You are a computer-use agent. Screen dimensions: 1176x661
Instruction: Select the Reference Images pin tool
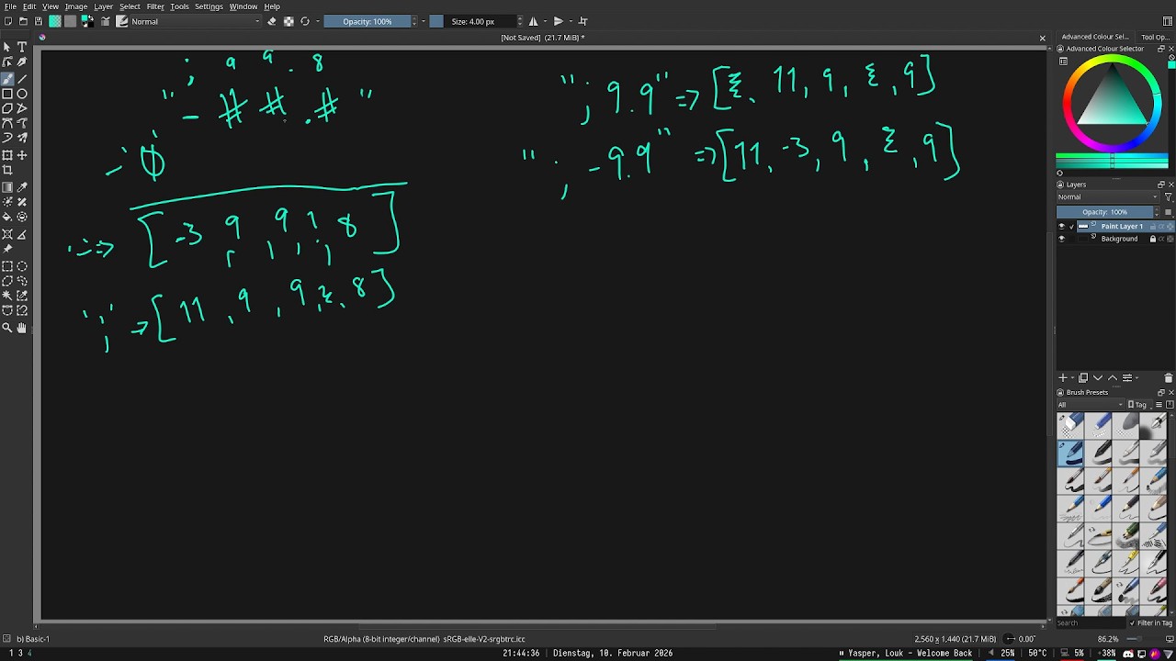click(7, 250)
